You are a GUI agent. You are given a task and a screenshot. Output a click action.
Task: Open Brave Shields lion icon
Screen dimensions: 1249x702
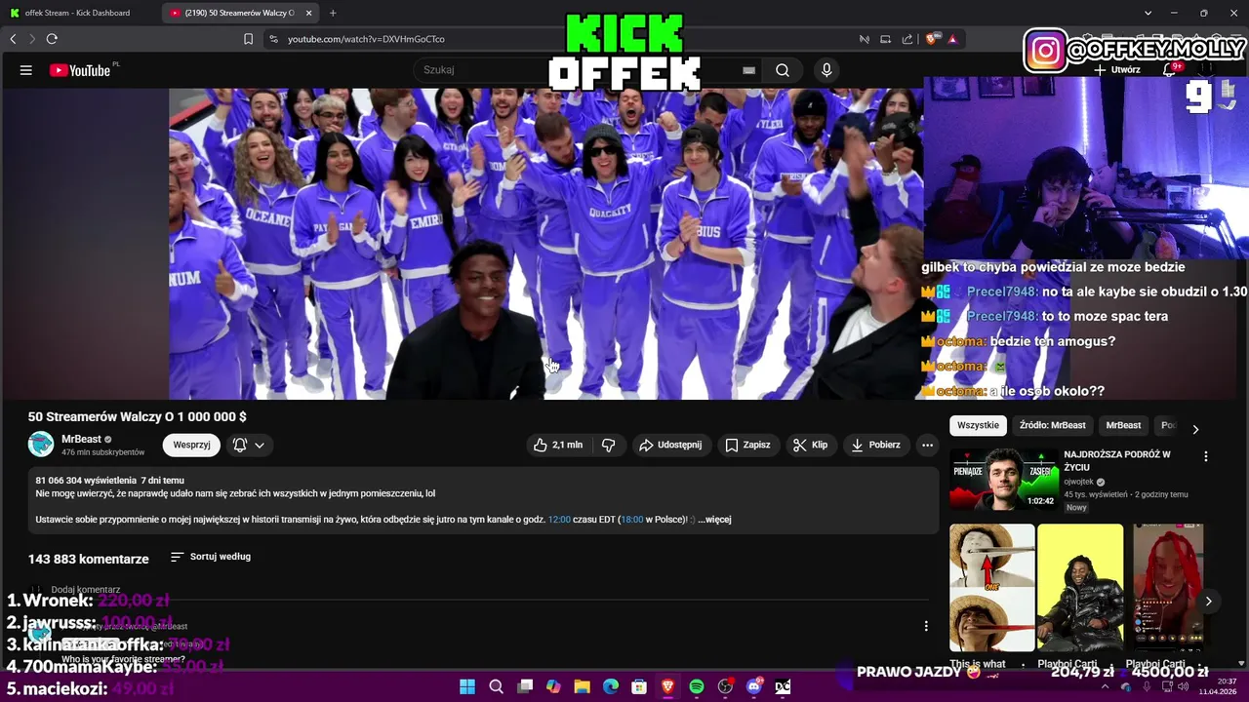click(931, 39)
